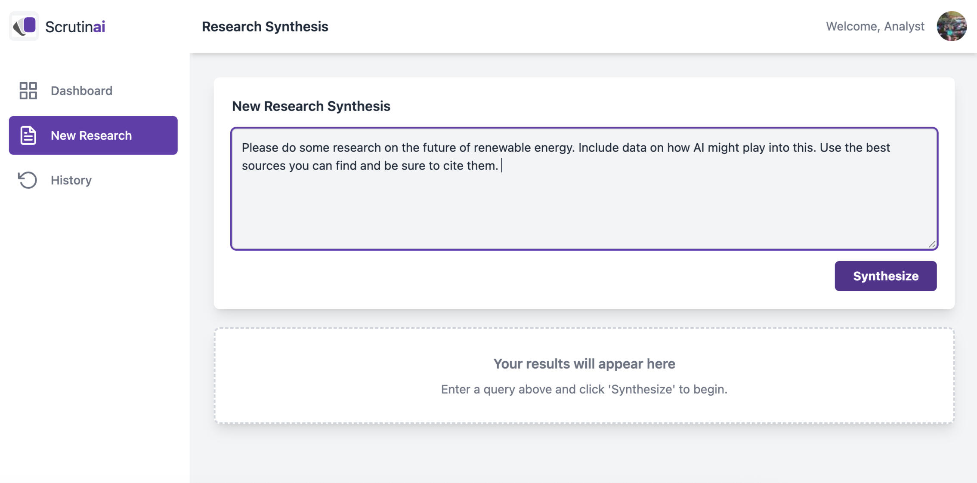Click 'Your results will appear here' text
The width and height of the screenshot is (977, 483).
click(584, 364)
